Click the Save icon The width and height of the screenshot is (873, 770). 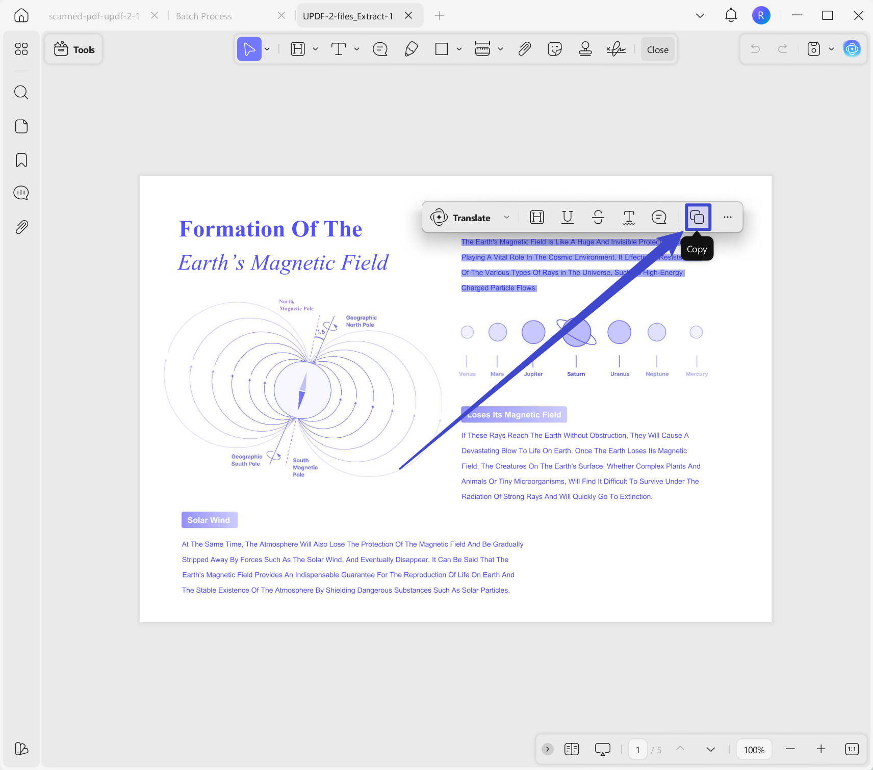pos(814,49)
